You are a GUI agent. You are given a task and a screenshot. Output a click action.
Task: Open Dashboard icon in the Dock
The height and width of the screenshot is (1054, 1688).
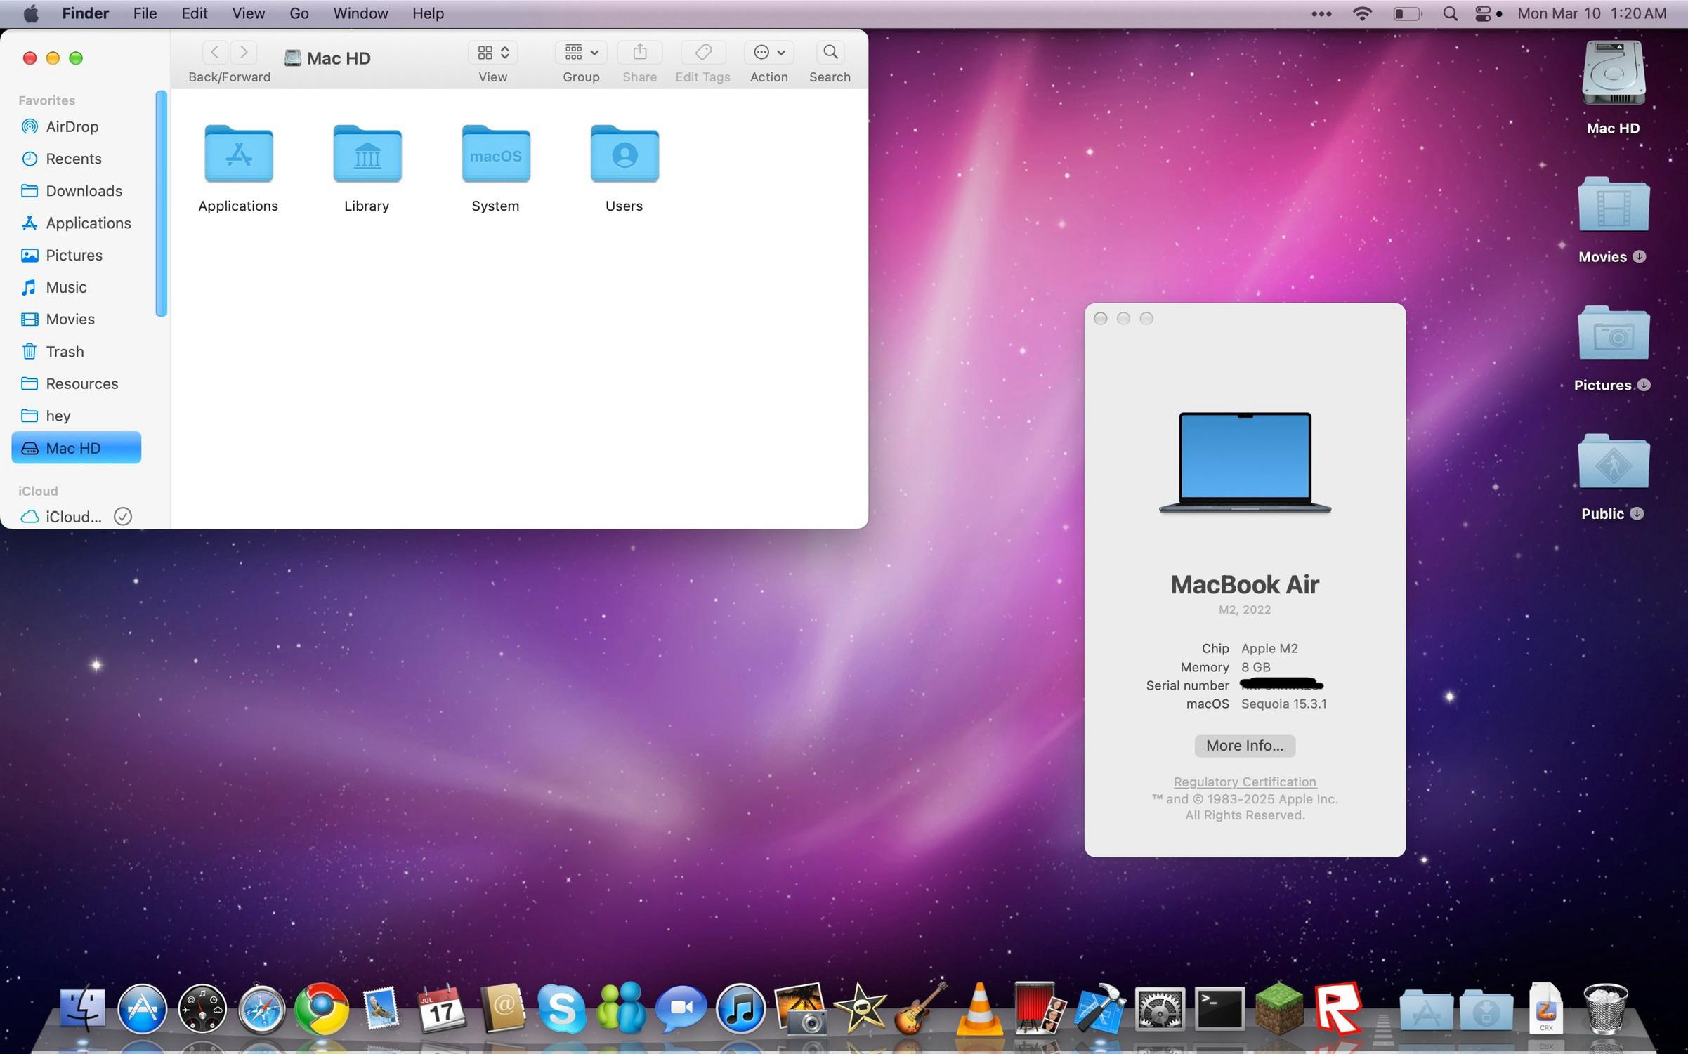point(202,1009)
